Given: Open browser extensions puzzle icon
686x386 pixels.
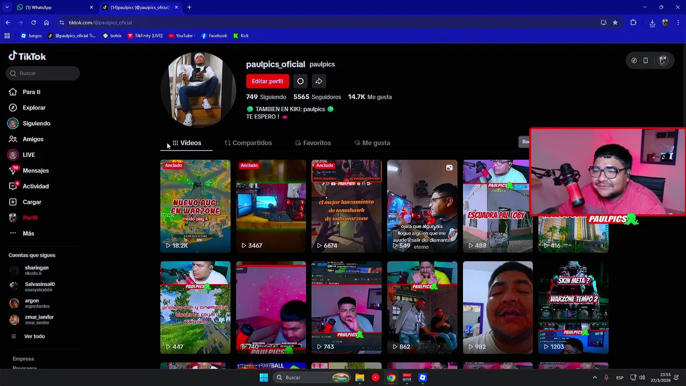Looking at the screenshot, I should tap(633, 23).
